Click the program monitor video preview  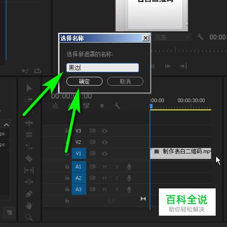pos(152,15)
